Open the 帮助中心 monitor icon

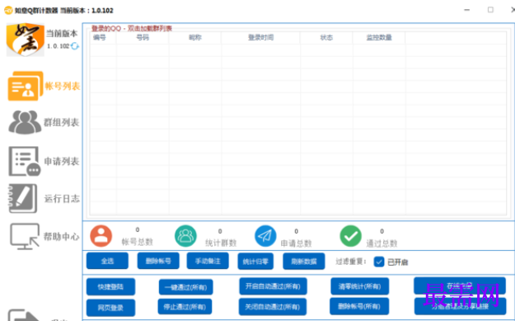click(x=25, y=236)
